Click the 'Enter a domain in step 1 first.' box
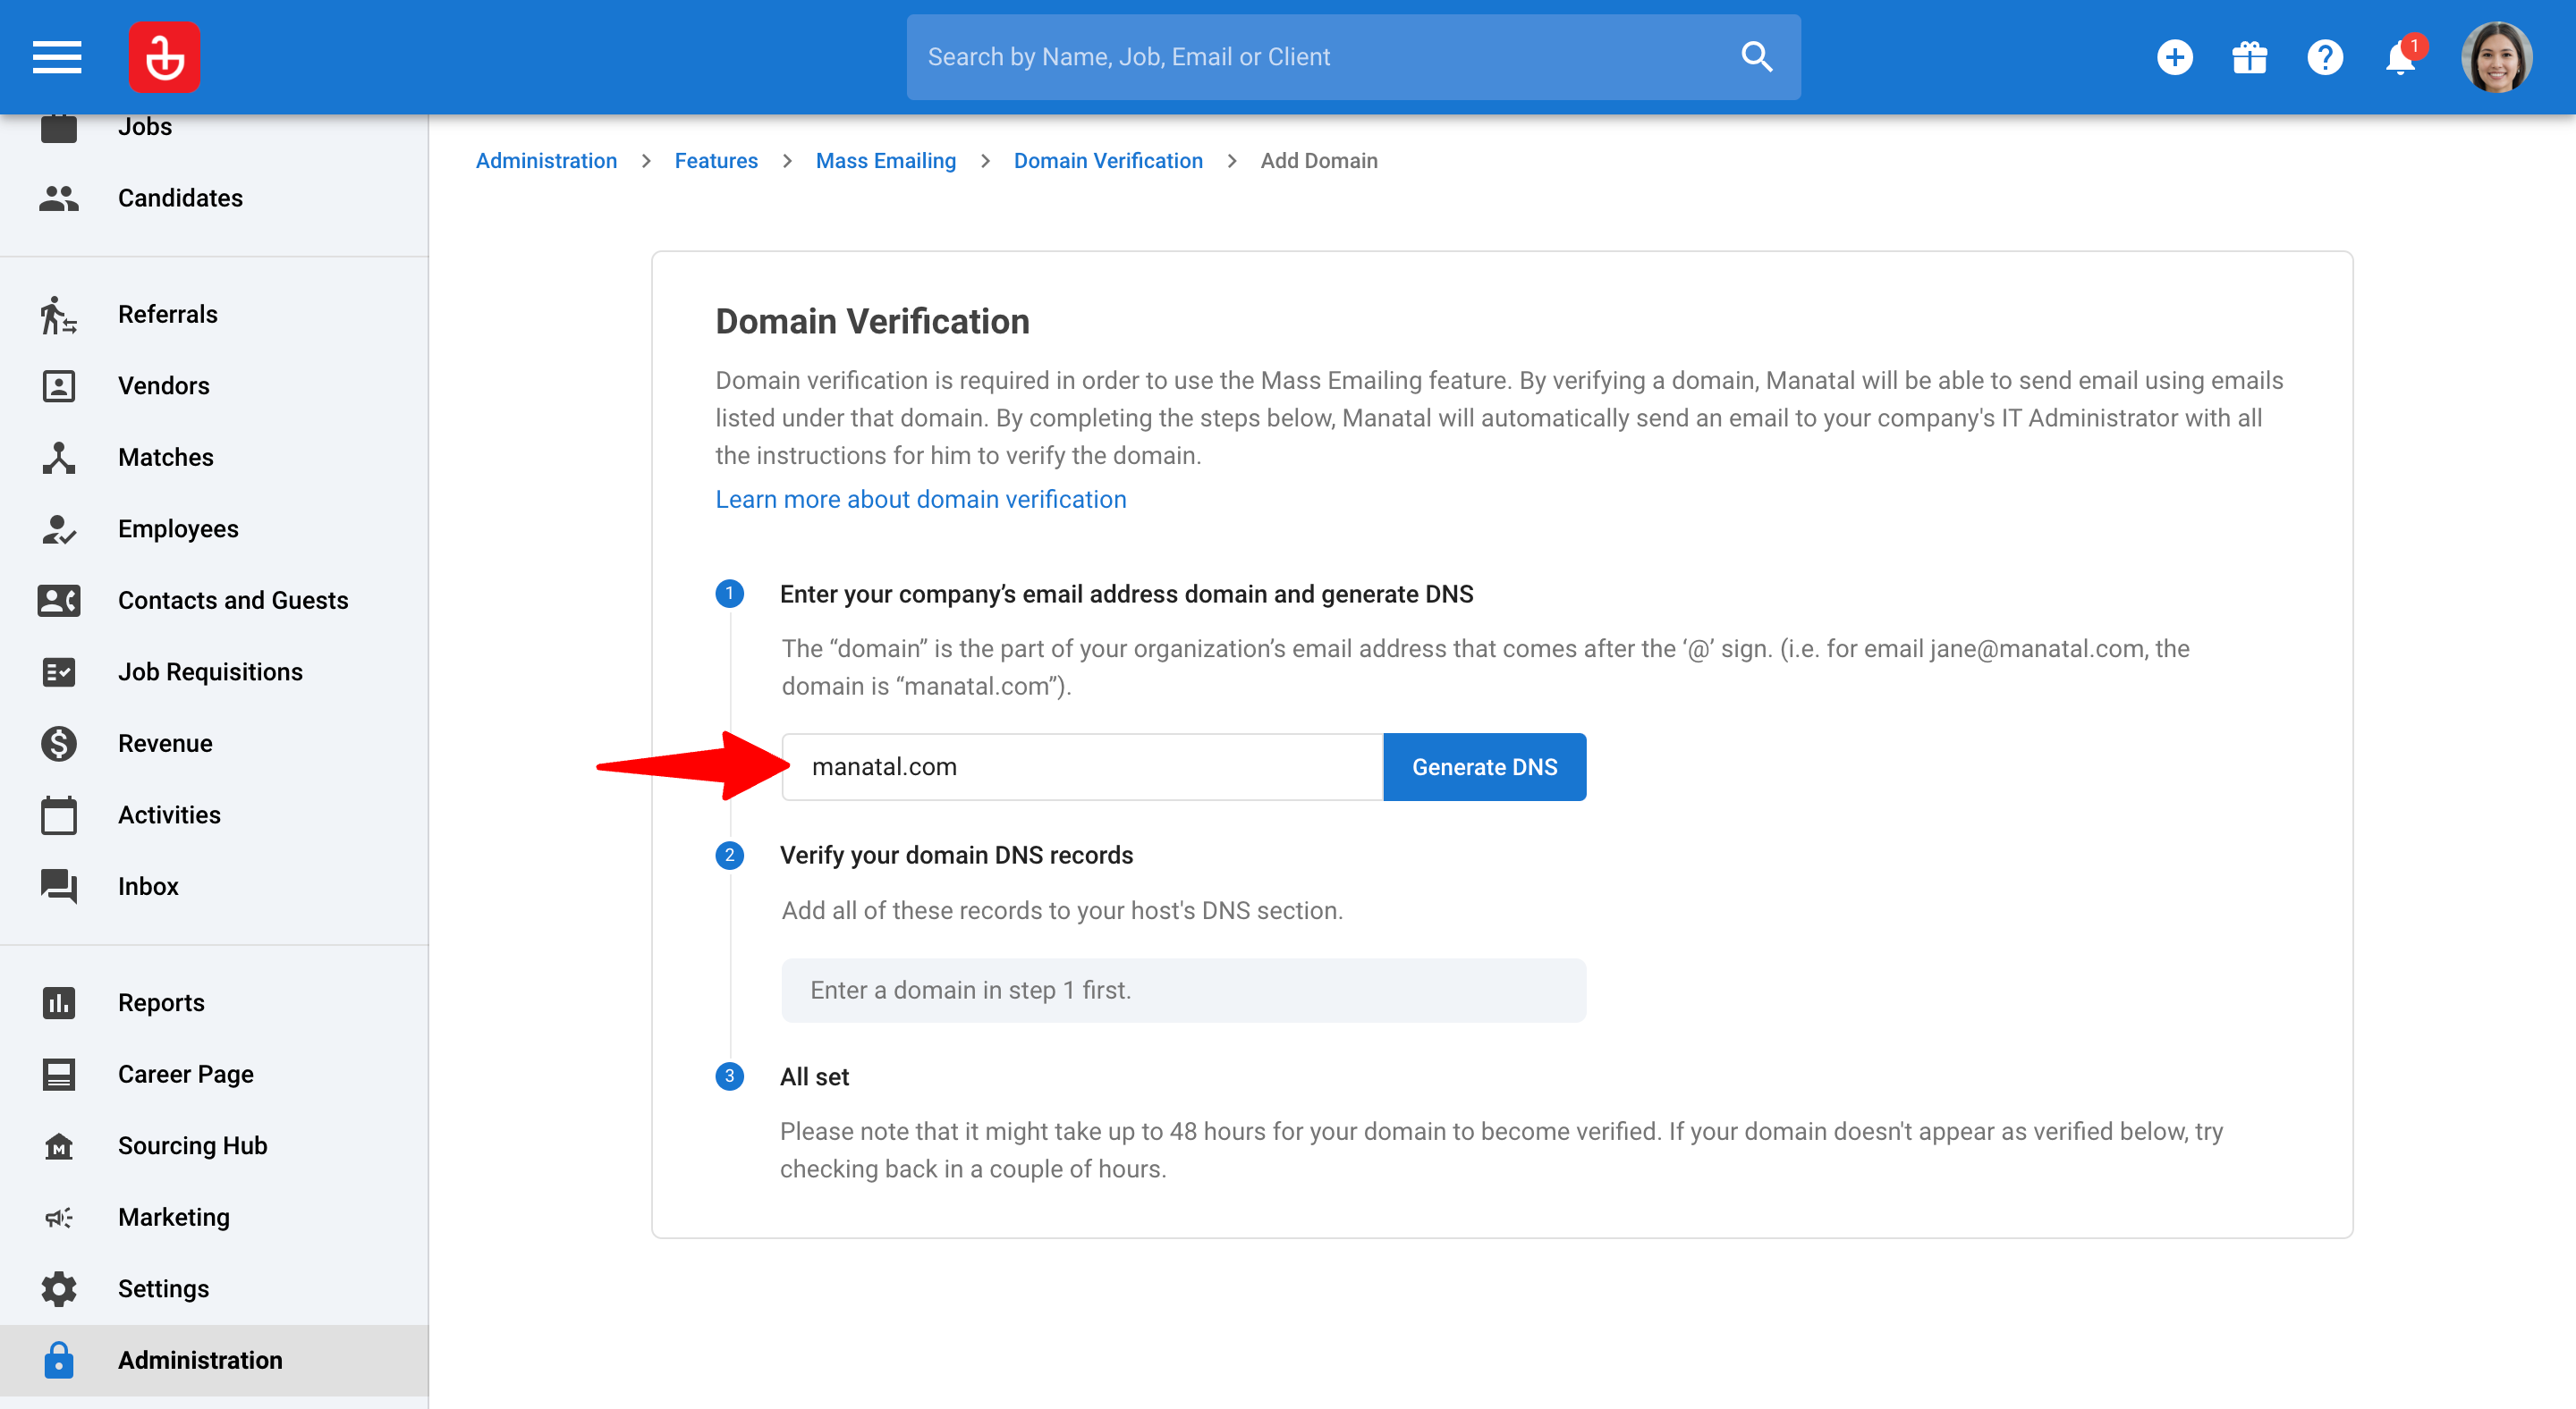Viewport: 2576px width, 1409px height. pos(1183,991)
